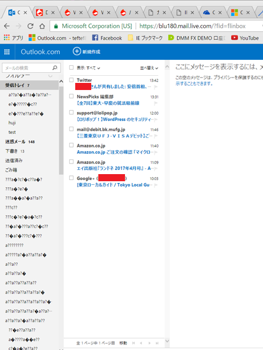Check the NewsPicks message checkbox

point(71,96)
